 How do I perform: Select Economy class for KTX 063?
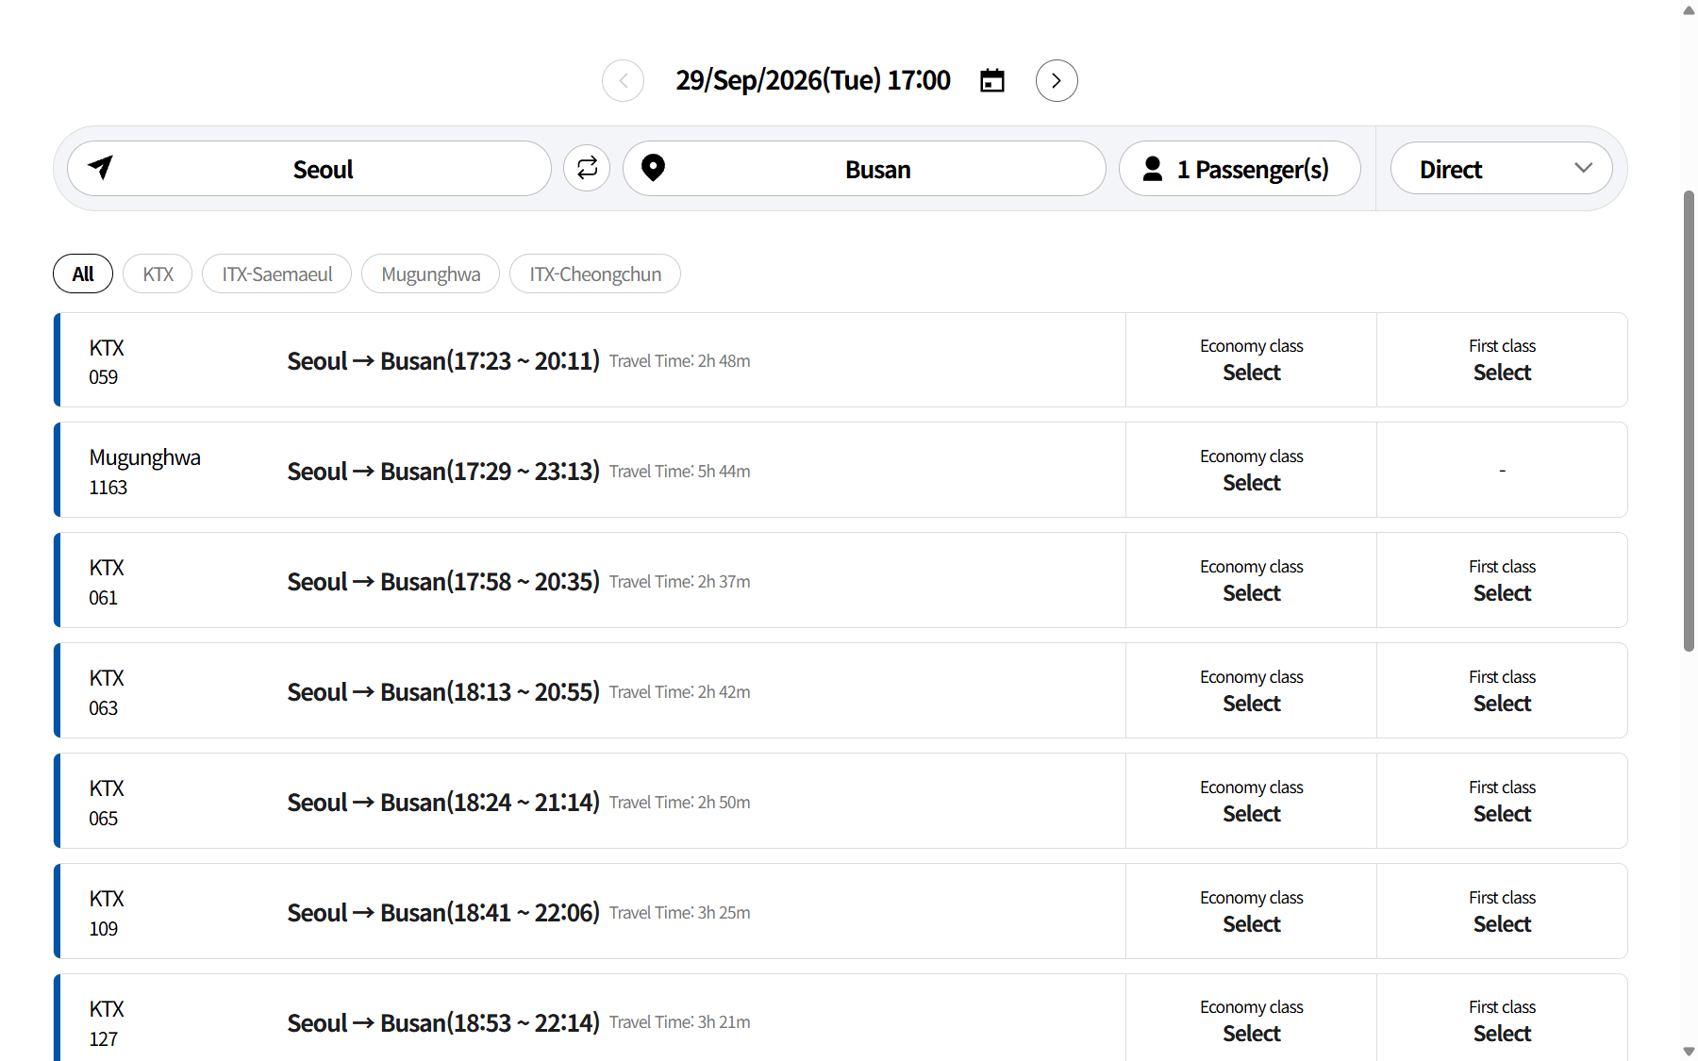click(1252, 691)
